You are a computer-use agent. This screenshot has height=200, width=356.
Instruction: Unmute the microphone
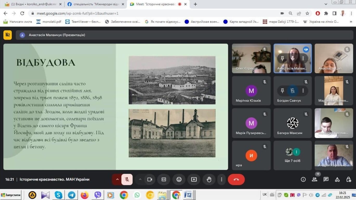pyautogui.click(x=127, y=179)
